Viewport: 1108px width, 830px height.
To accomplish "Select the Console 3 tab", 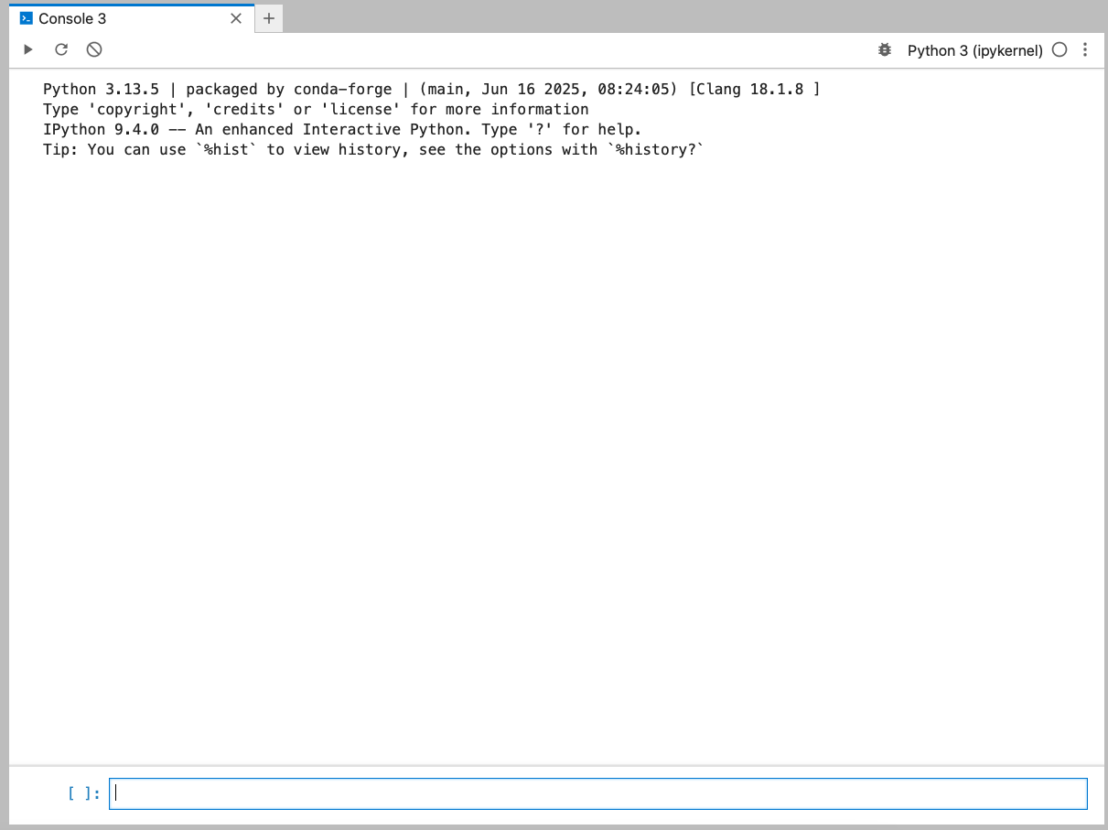I will (x=131, y=18).
